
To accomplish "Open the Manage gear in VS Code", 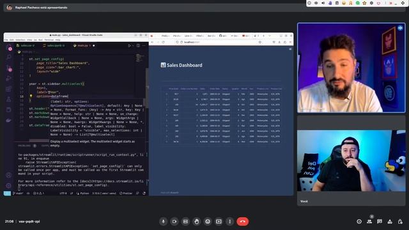I will point(8,186).
